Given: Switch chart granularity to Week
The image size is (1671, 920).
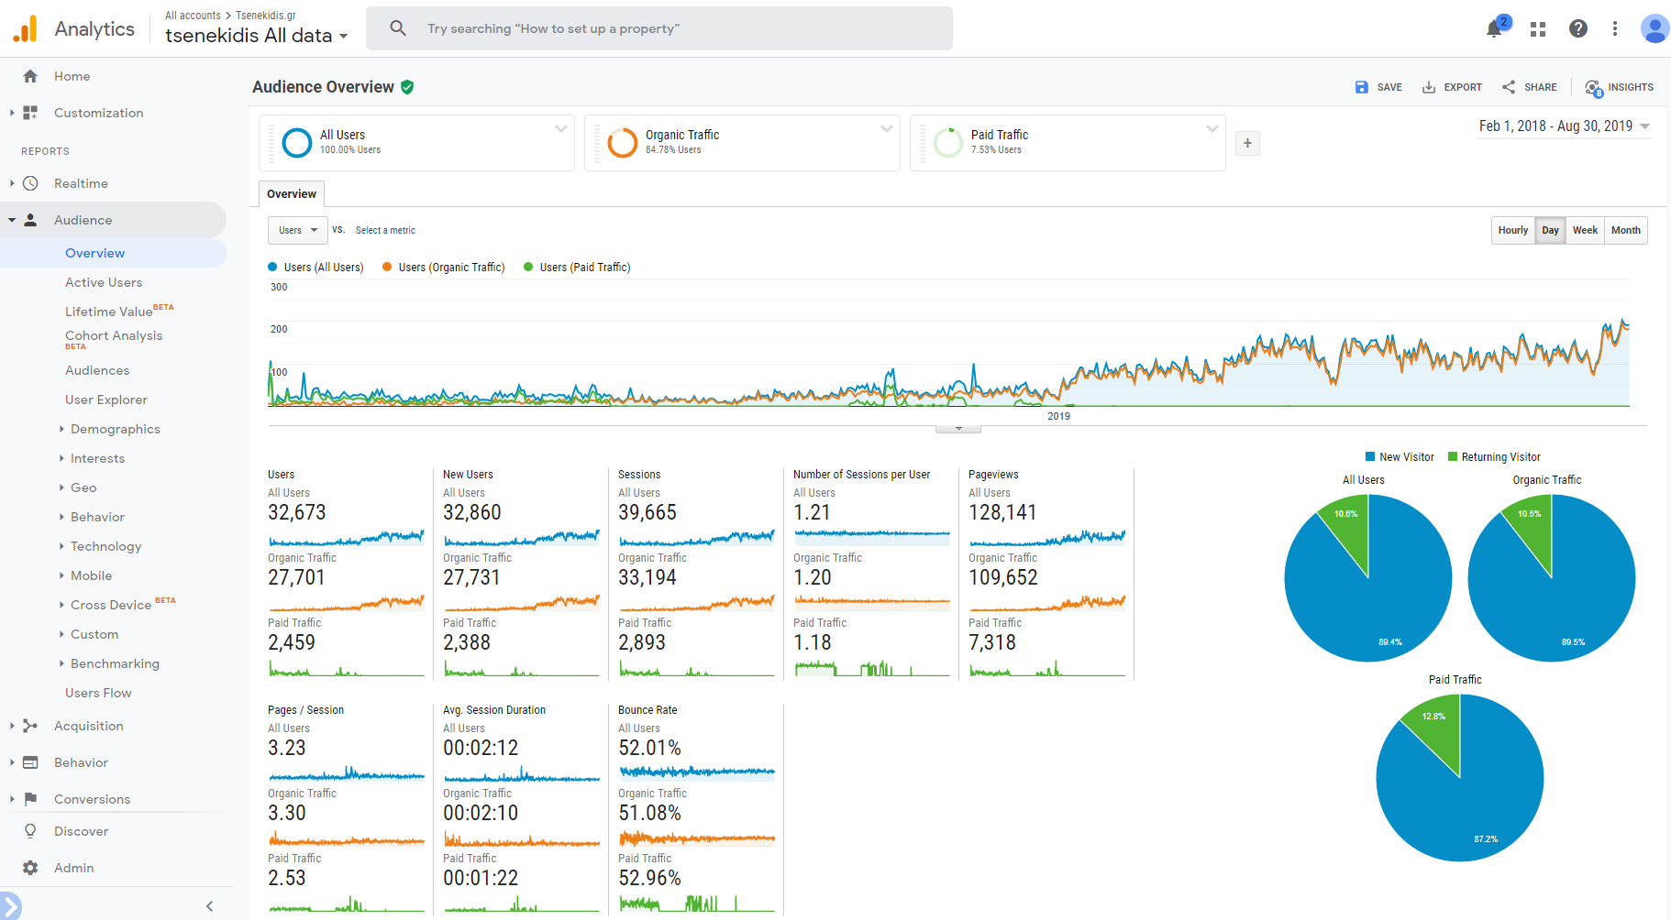Looking at the screenshot, I should [1585, 230].
